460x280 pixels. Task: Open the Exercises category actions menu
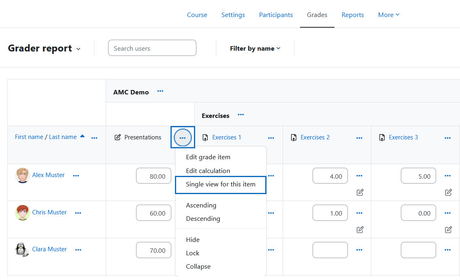[x=241, y=115]
